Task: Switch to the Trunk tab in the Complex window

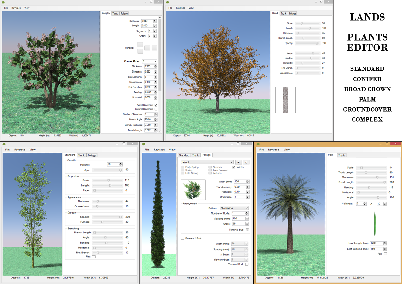Action: point(115,13)
